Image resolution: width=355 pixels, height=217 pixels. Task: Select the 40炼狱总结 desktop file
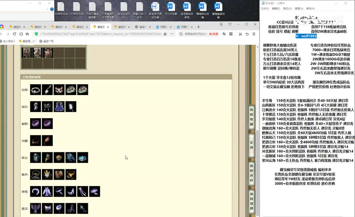[x=61, y=9]
